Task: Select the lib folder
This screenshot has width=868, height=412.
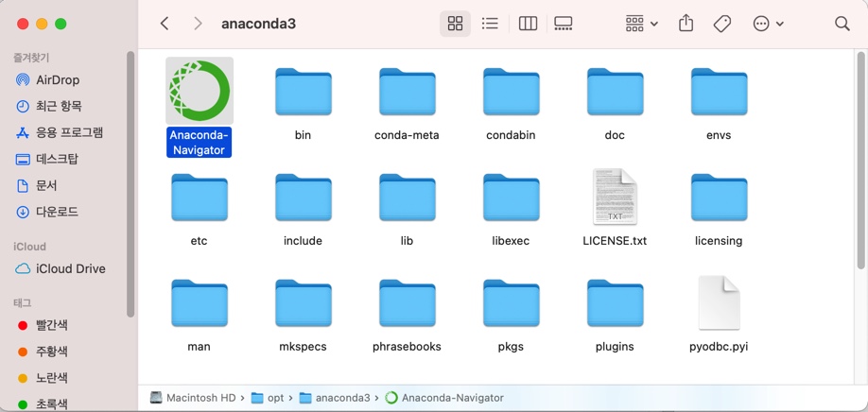Action: 407,197
